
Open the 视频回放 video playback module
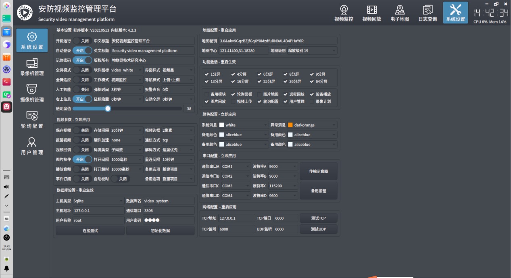(x=371, y=13)
